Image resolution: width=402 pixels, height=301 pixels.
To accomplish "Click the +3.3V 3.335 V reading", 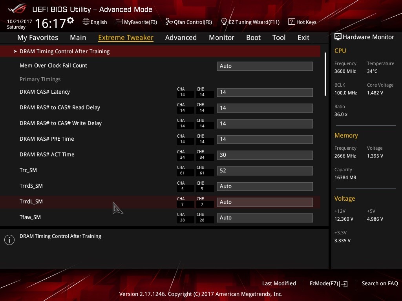I will point(342,241).
